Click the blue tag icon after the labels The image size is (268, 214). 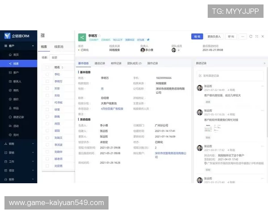(x=148, y=40)
